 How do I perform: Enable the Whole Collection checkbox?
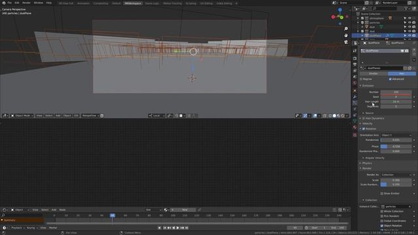[381, 211]
